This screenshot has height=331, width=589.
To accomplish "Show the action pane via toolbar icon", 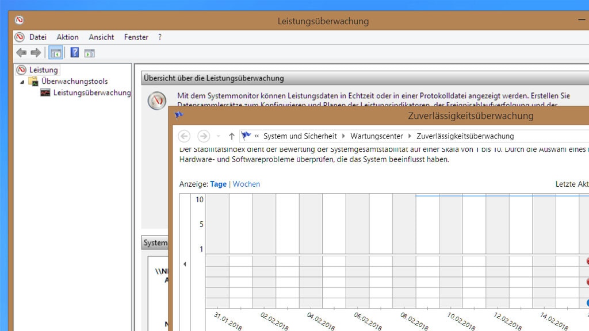I will (x=88, y=52).
